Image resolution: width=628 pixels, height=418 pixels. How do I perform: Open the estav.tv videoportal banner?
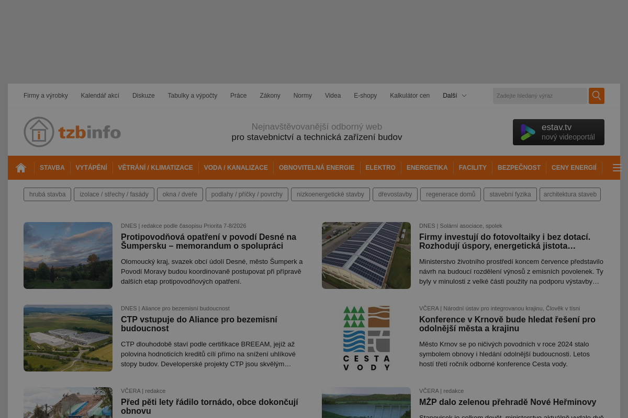558,132
